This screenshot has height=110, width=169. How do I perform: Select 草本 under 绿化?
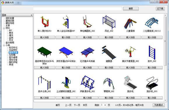(11, 33)
